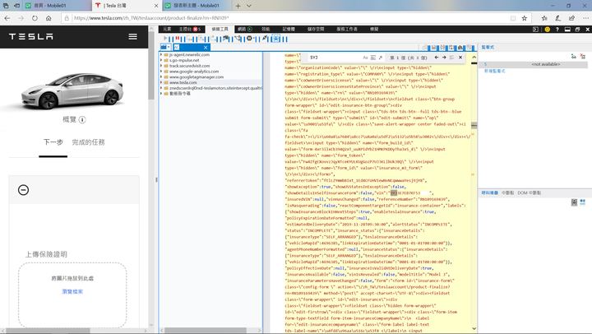Select the S watch expression row

pos(534,64)
